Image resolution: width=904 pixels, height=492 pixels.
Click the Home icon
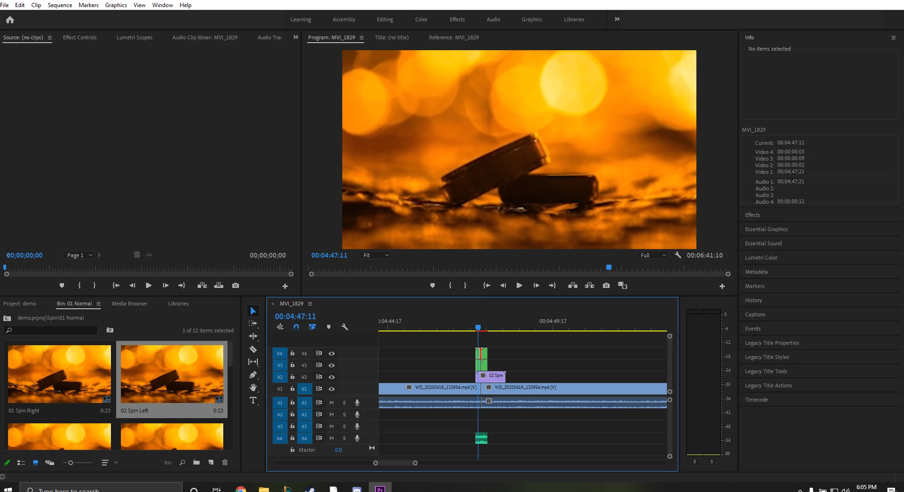click(10, 19)
